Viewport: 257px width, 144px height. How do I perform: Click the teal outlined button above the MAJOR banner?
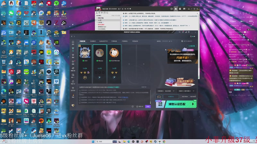(x=191, y=46)
